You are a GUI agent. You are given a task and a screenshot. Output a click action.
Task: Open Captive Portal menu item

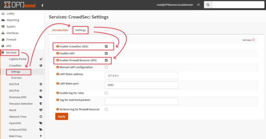point(18,59)
